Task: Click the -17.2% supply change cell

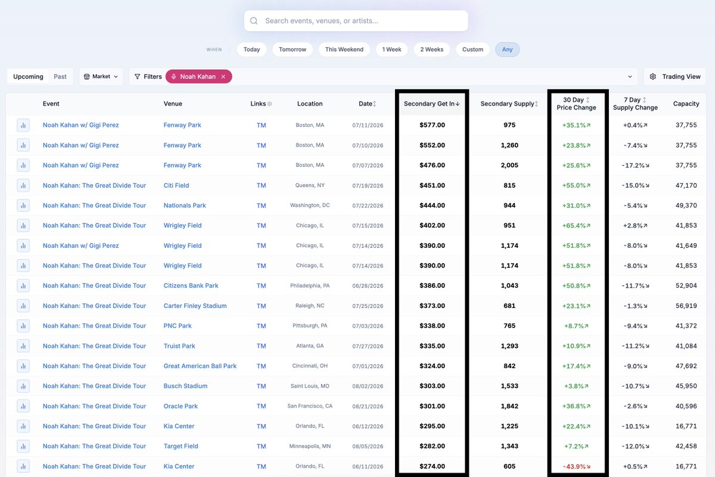Action: coord(635,166)
